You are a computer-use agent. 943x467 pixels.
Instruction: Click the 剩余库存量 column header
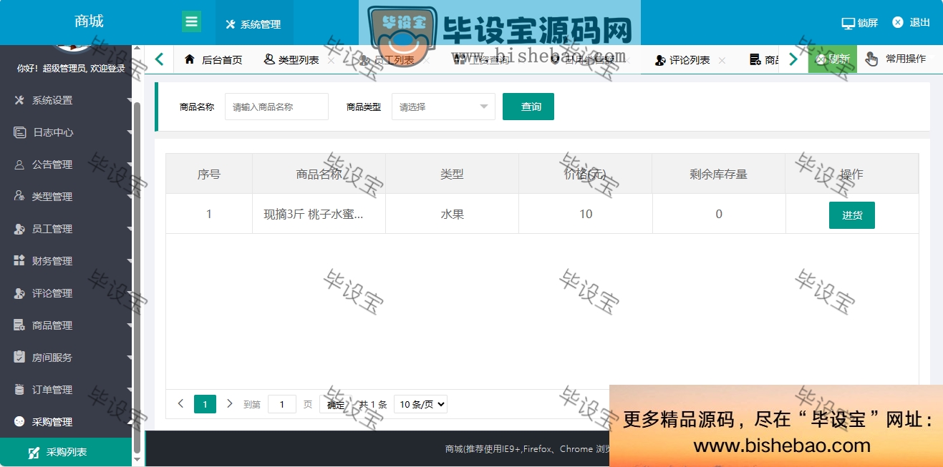pyautogui.click(x=718, y=174)
